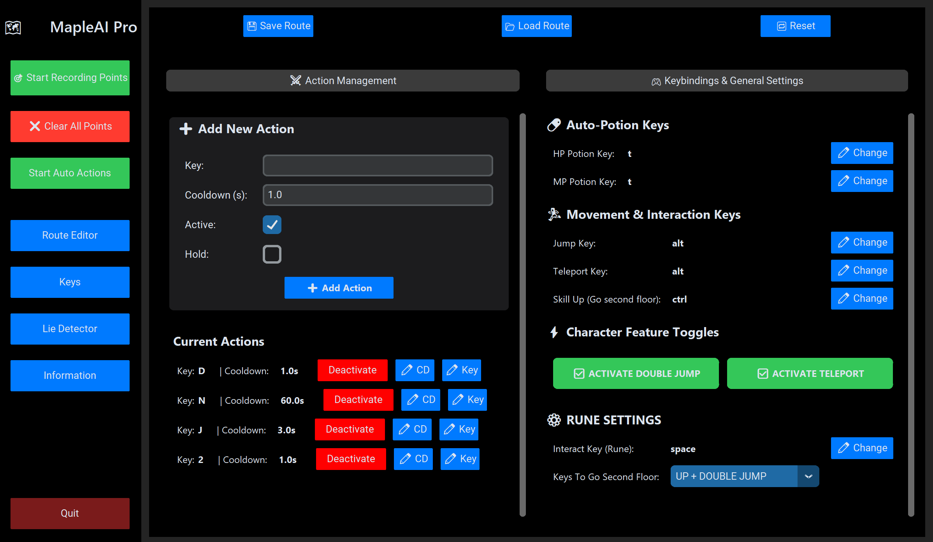
Task: Click the Reset button icon
Action: [x=781, y=26]
